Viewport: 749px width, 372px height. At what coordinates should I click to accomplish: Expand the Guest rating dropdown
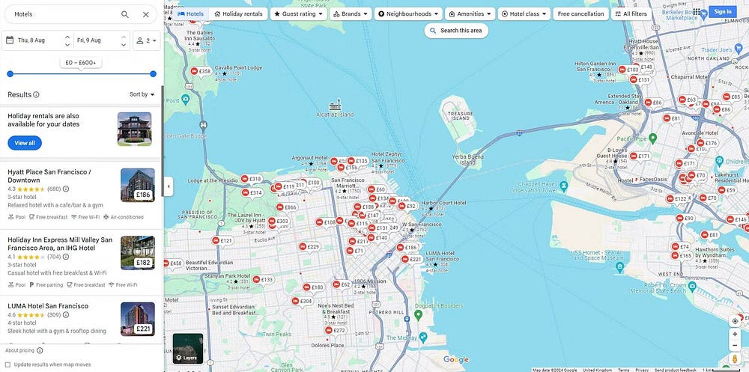point(298,13)
